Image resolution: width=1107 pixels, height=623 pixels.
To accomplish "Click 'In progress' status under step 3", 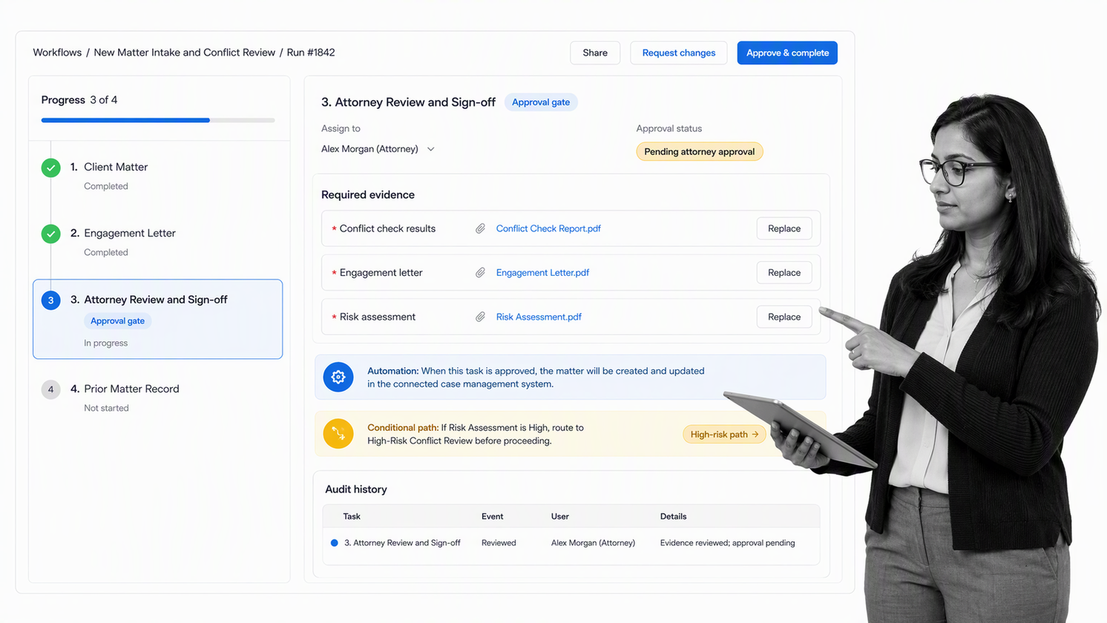I will (105, 343).
